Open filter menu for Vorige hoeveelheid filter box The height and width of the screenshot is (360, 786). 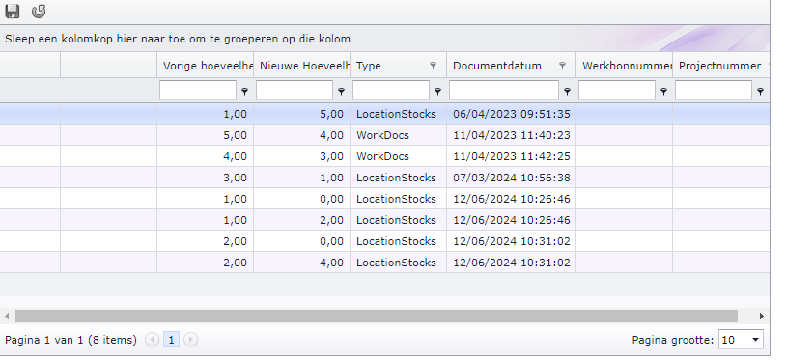coord(244,91)
